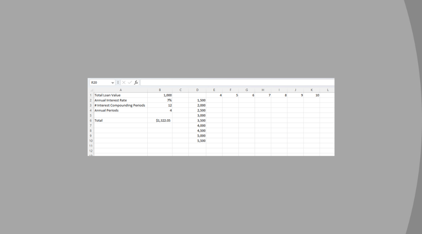
Task: Select column E header
Action: [x=214, y=90]
